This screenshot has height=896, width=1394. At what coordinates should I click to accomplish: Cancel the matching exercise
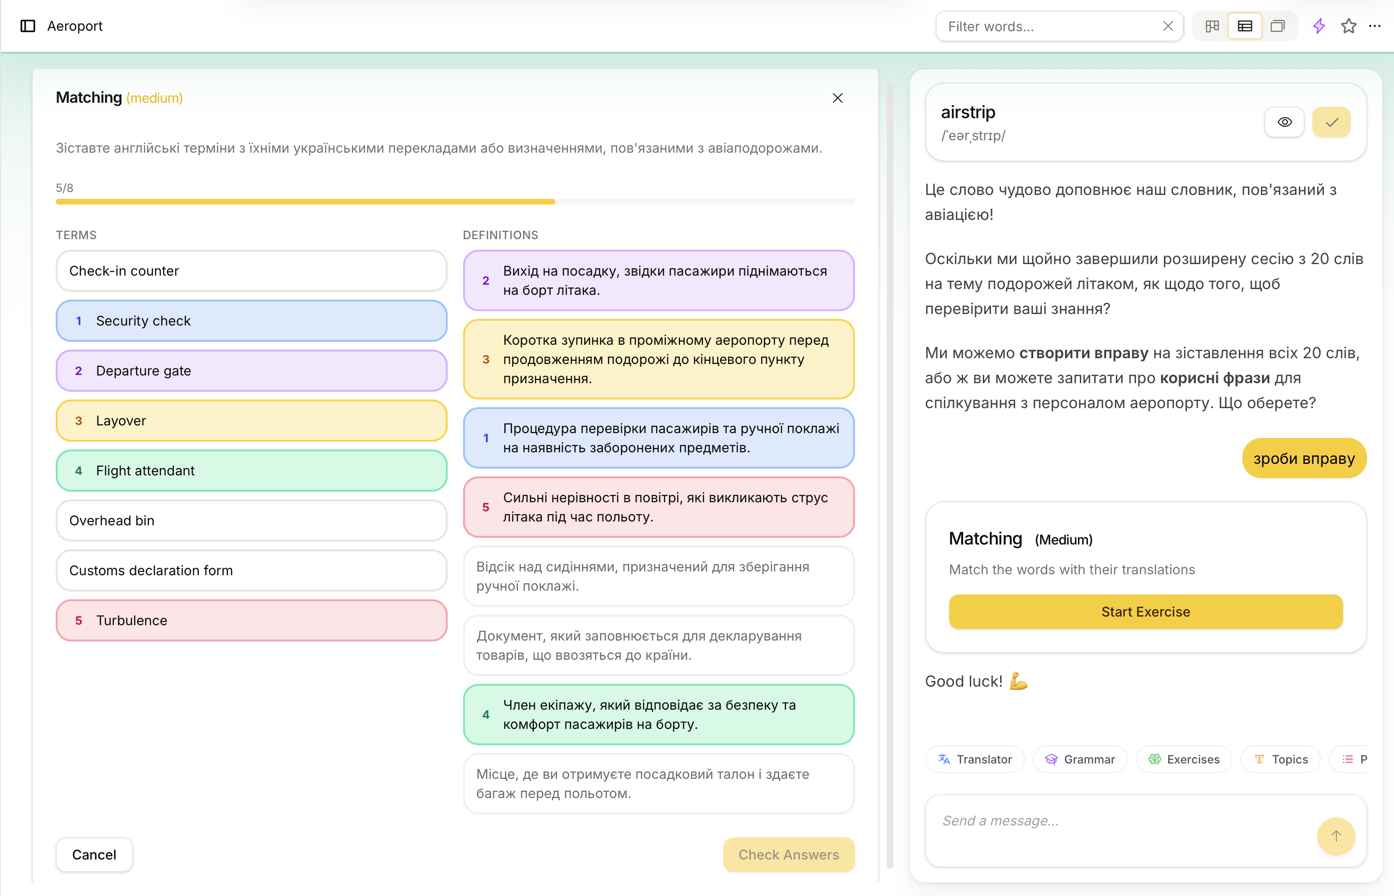coord(94,855)
